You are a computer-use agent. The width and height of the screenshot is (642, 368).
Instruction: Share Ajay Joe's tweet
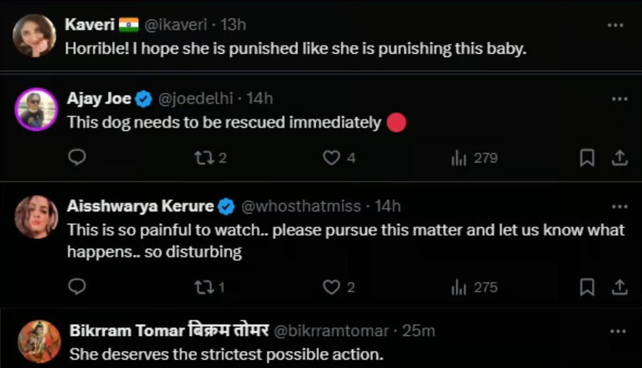(619, 158)
